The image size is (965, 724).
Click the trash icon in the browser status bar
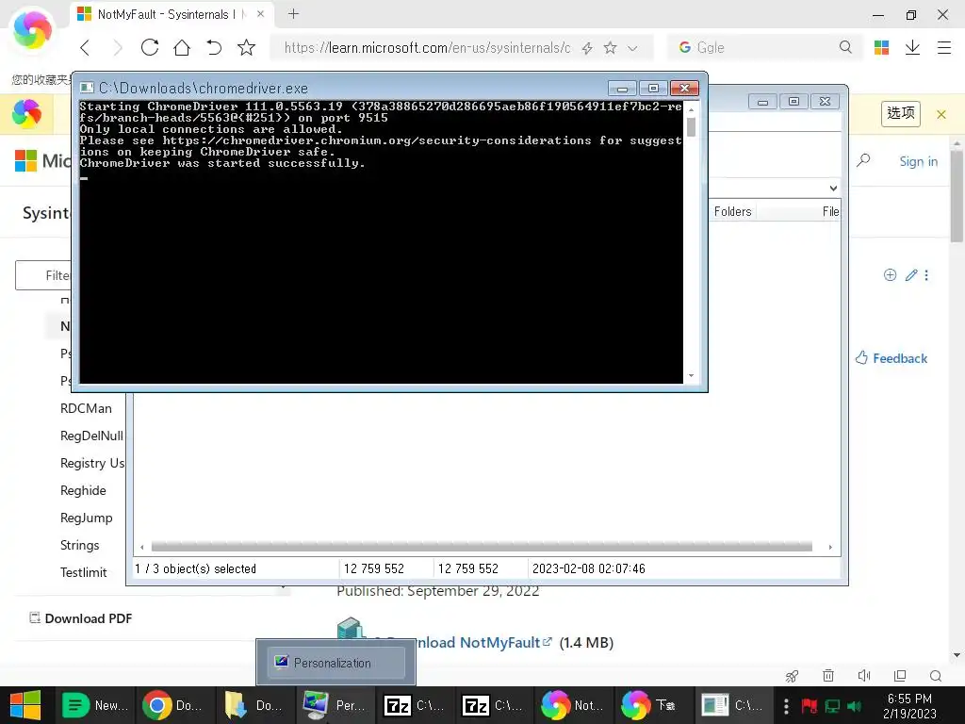click(x=828, y=676)
